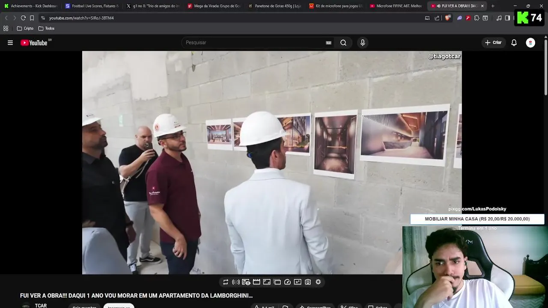This screenshot has width=548, height=308.
Task: Open a new browser tab
Action: [x=493, y=6]
